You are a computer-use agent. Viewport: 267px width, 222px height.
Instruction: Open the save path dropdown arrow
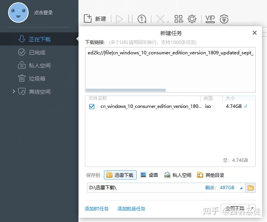pos(241,188)
